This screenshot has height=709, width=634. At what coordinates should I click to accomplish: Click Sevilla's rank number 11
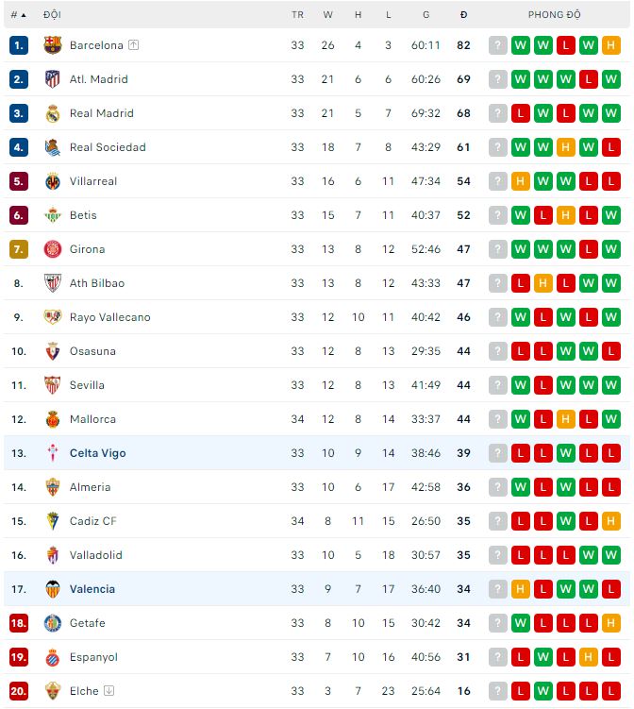tap(19, 385)
